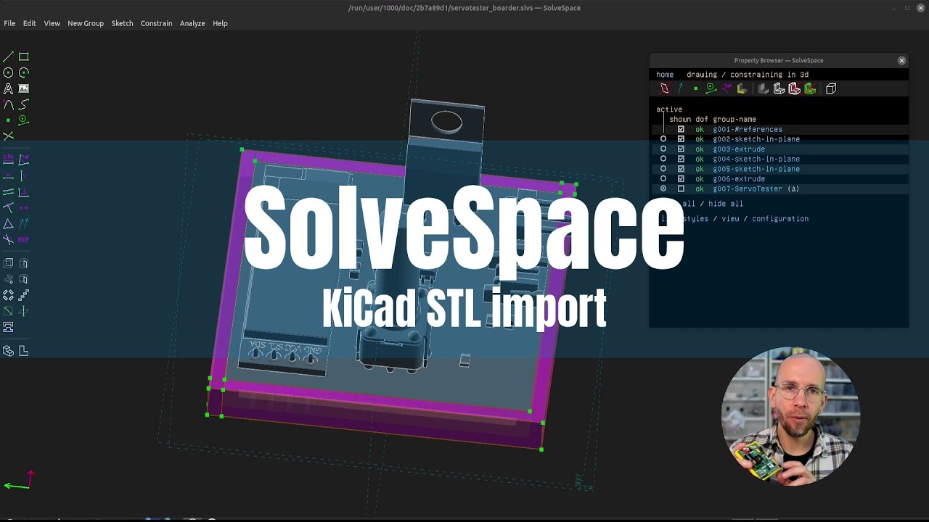The image size is (929, 522).
Task: Select the Circle sketch tool
Action: (x=8, y=72)
